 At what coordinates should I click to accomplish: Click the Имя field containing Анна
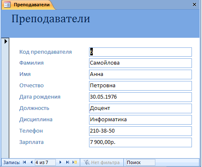[140, 75]
